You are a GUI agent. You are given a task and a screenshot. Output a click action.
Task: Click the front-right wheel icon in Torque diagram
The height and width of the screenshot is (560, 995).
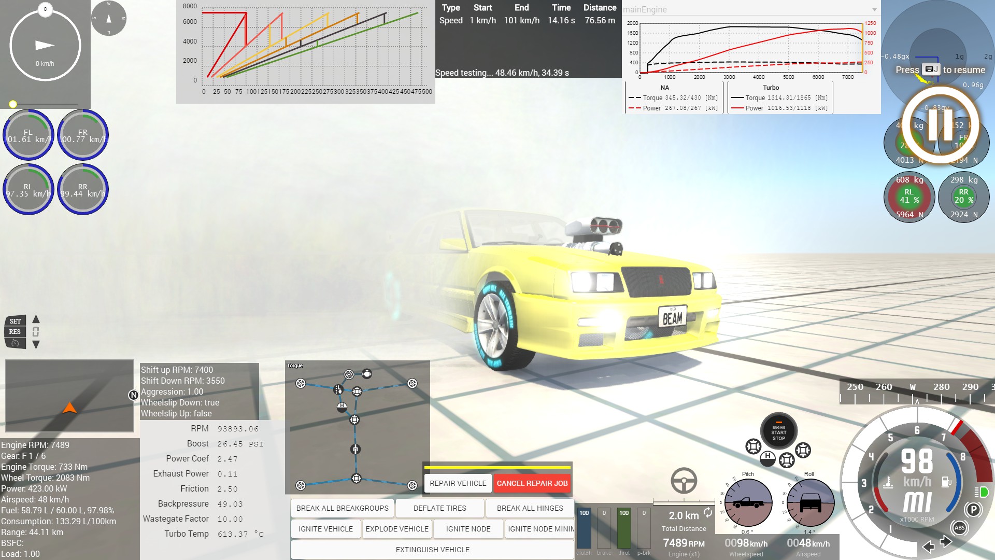pyautogui.click(x=412, y=383)
